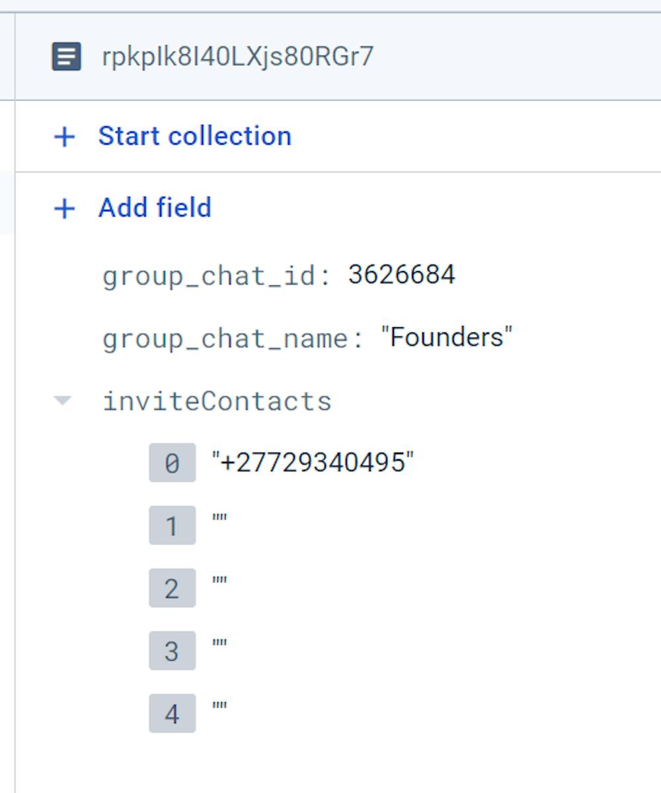Click the document icon beside rpkpIk8I40LXjs80RGr7
Viewport: 661px width, 793px height.
pos(66,56)
